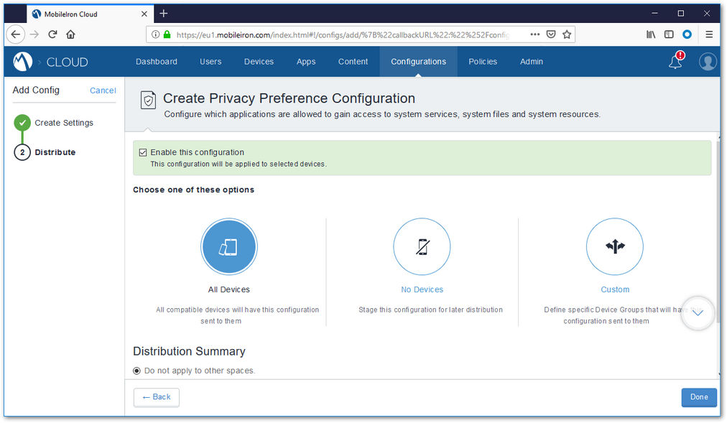Switch to the Devices tab
Viewport: 727px width, 423px height.
pos(259,62)
